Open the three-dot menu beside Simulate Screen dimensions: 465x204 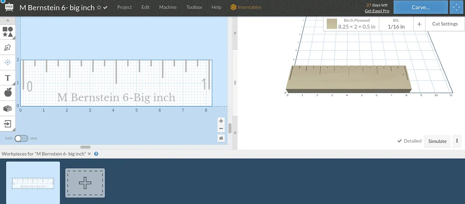tap(458, 141)
